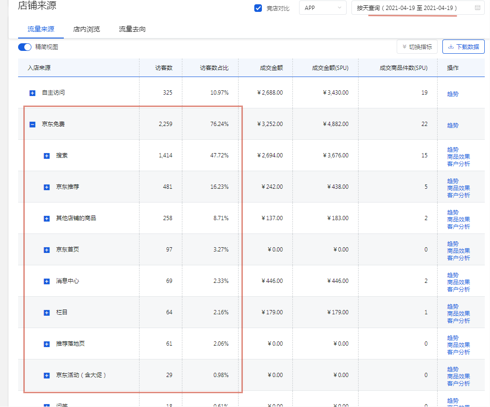Select the 1,414 visitor count cell
Viewport: 490px width, 407px height.
click(x=166, y=155)
